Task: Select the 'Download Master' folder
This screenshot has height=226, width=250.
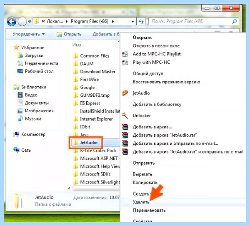Action: point(94,71)
